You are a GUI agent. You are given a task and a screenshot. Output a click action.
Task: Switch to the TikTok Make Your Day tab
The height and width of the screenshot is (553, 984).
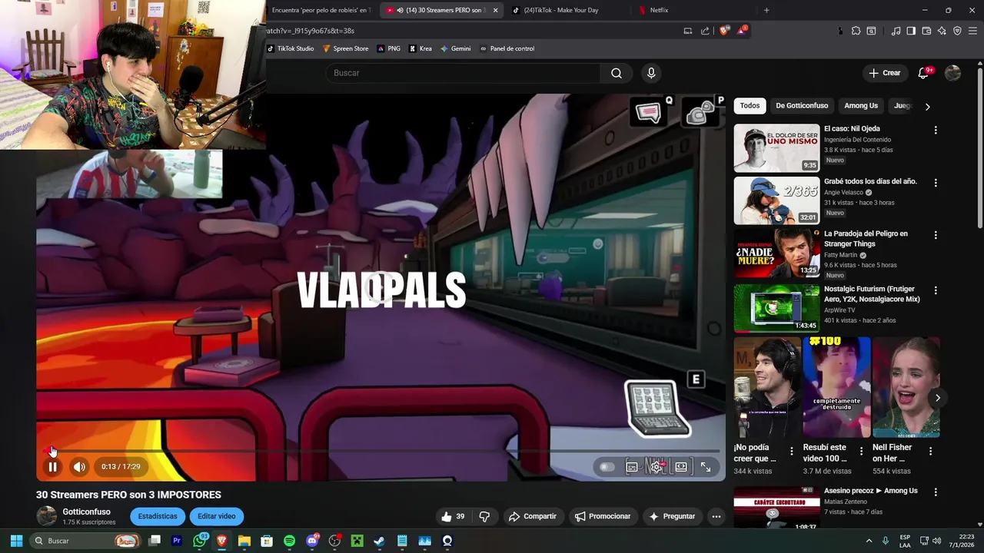coord(567,10)
